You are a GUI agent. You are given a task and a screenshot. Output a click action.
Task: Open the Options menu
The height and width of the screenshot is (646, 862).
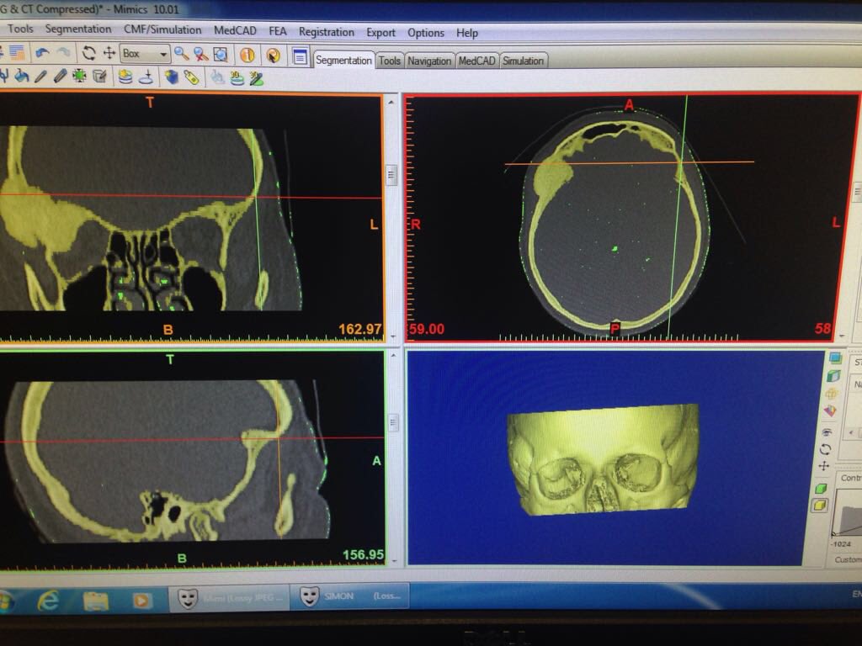click(x=425, y=33)
